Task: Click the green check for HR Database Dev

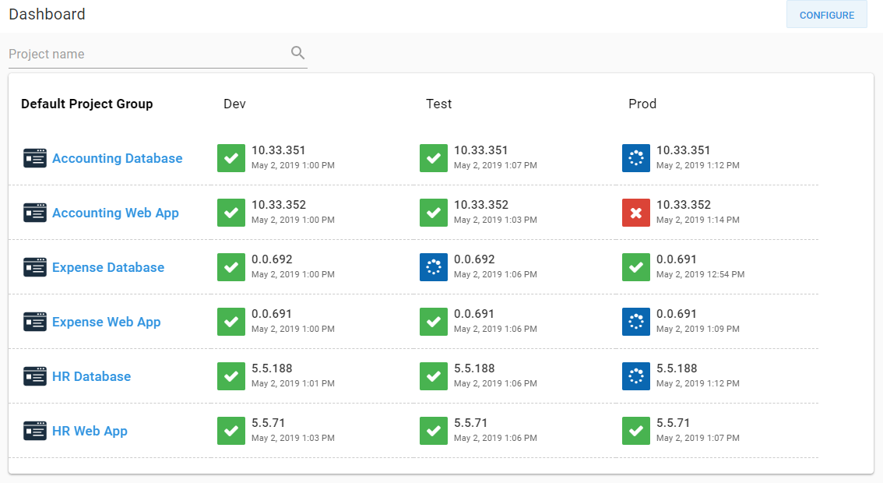Action: click(230, 375)
